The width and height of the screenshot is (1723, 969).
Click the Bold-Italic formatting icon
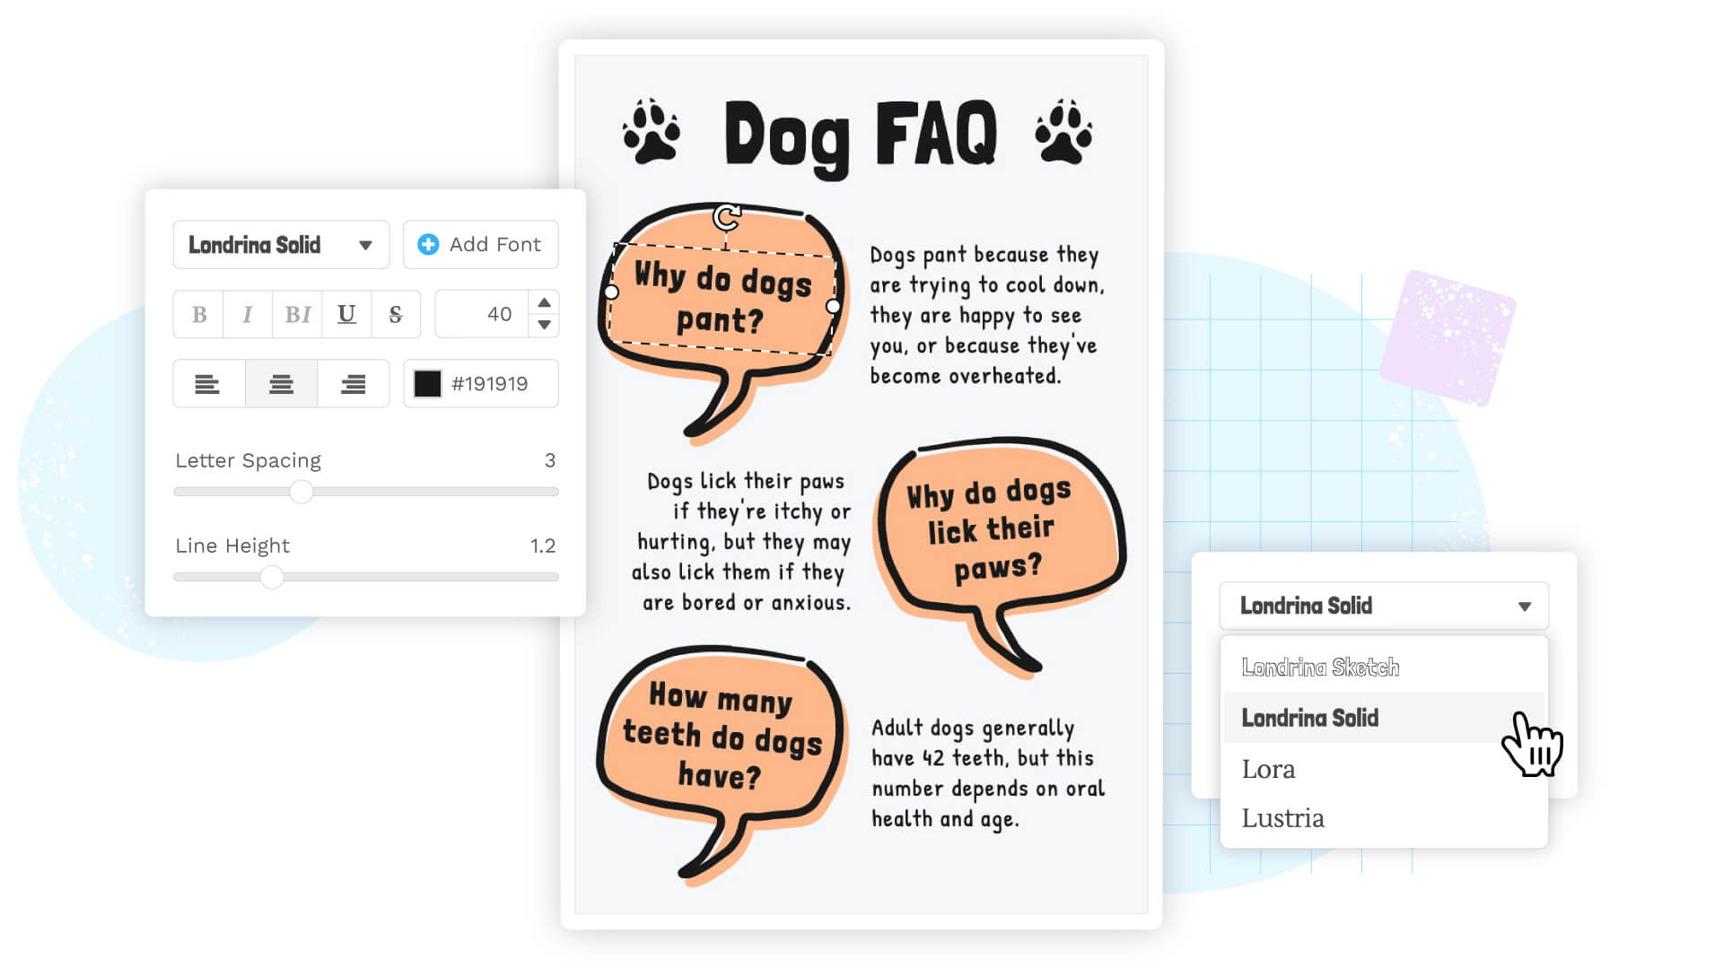click(x=296, y=313)
